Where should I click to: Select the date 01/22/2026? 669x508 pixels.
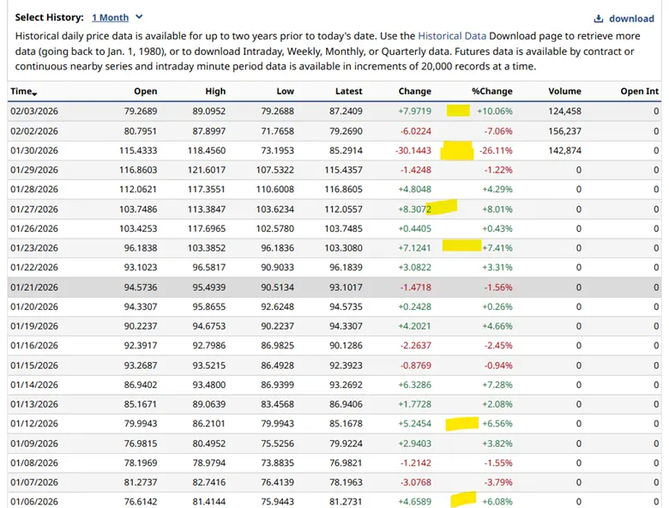coord(34,267)
